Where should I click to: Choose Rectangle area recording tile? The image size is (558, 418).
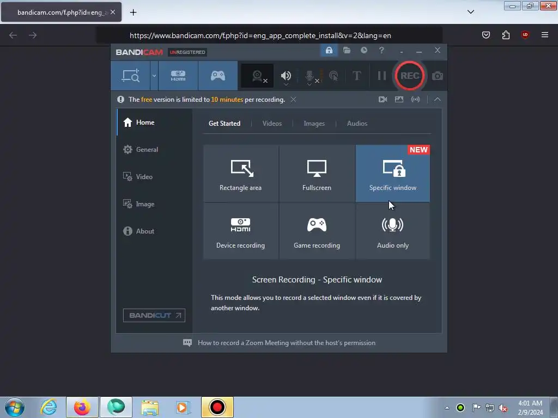(x=240, y=174)
